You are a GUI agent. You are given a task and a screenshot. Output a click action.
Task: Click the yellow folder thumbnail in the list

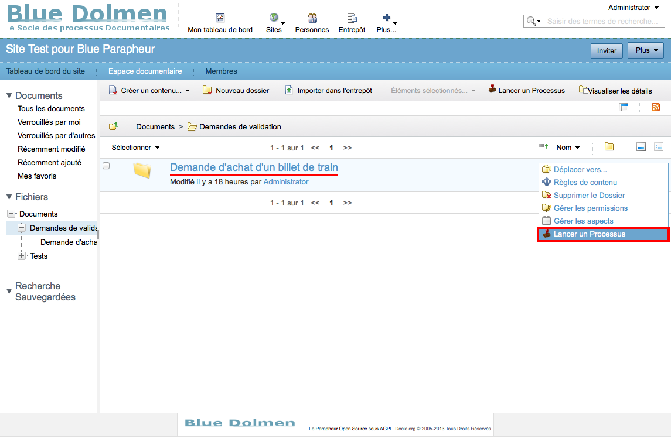pos(142,170)
